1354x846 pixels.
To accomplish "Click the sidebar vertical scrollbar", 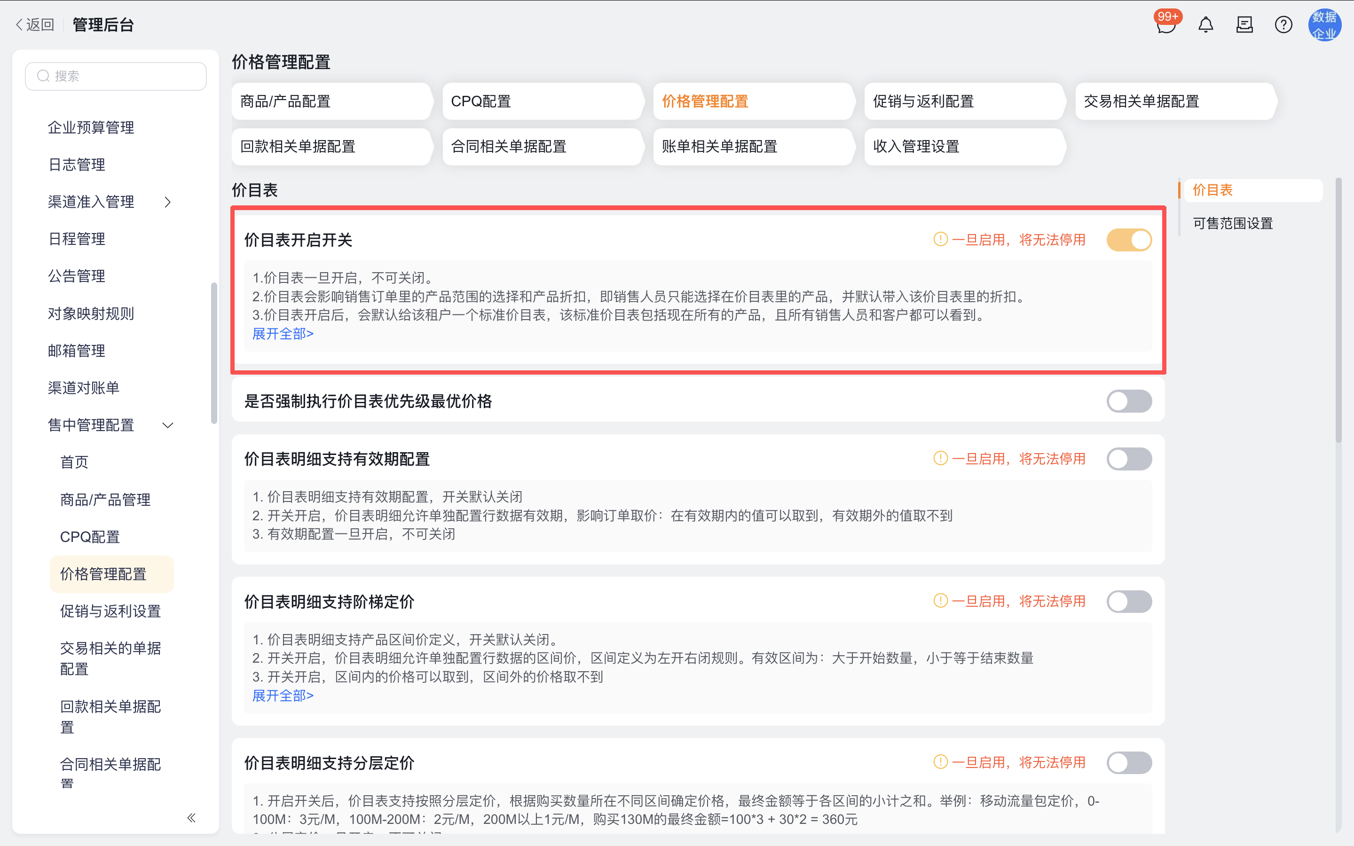I will 214,353.
